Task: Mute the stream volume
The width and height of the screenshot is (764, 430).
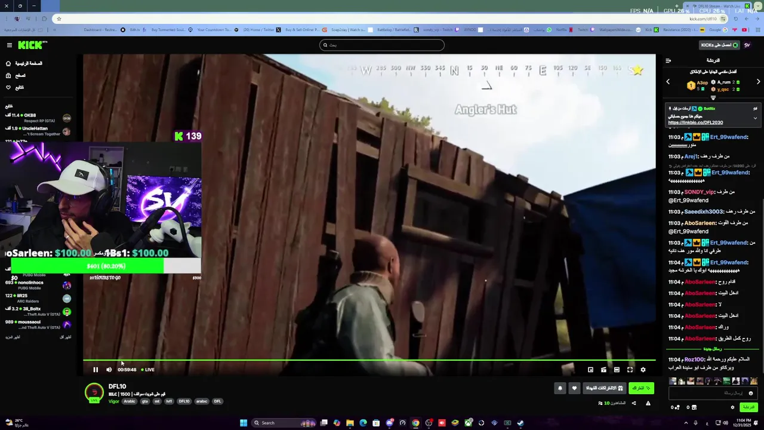Action: point(109,370)
